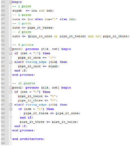132x147 pixels.
Task: Click line number 42 in the gutter
Action: point(3,83)
